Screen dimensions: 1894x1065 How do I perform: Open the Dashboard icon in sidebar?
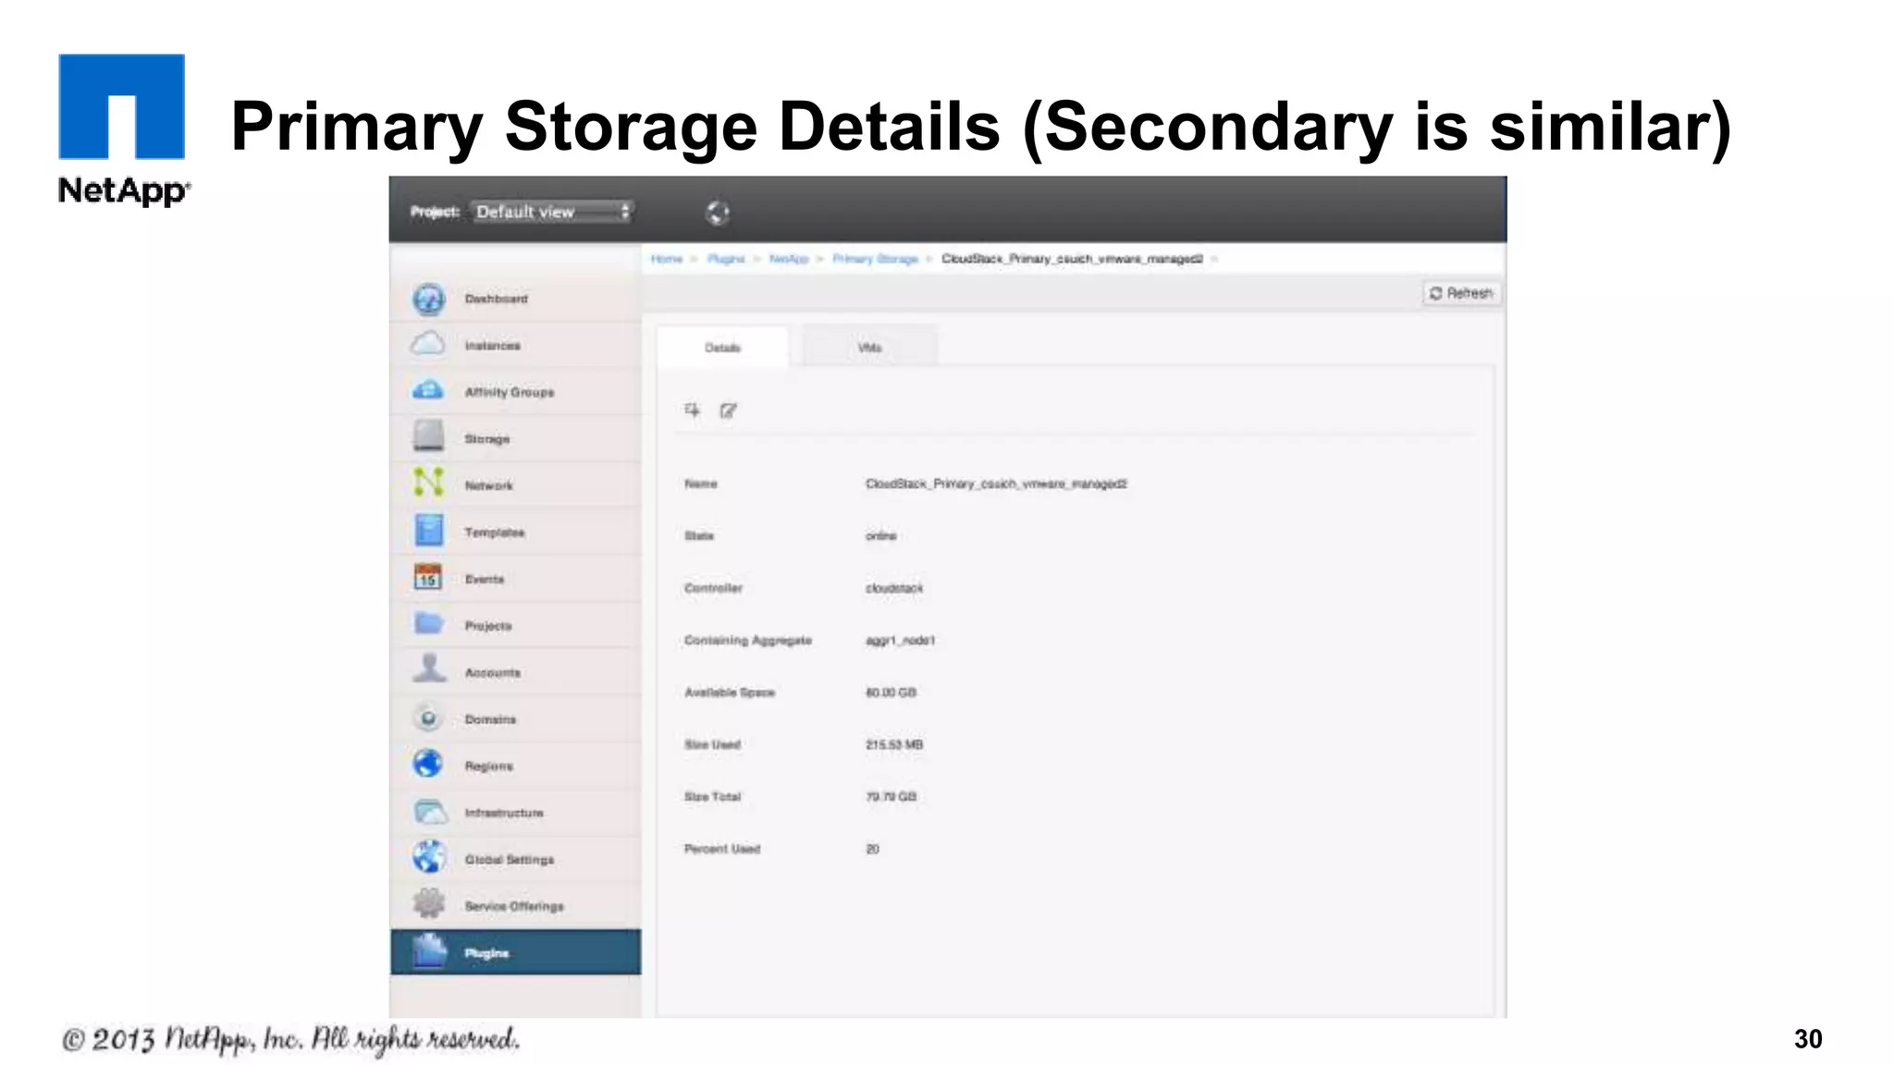pos(428,299)
